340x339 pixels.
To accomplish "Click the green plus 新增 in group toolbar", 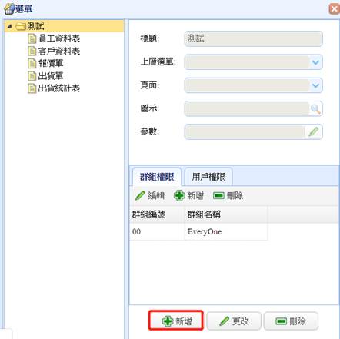I will pyautogui.click(x=179, y=196).
